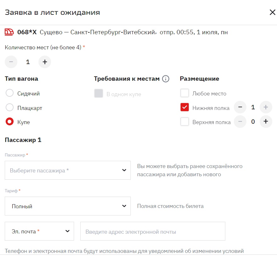
Task: Open the Выберите пассажира dropdown
Action: tap(68, 170)
